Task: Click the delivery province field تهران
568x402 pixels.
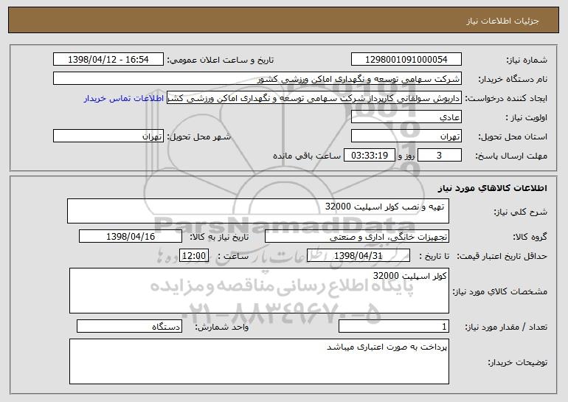Action: 406,136
